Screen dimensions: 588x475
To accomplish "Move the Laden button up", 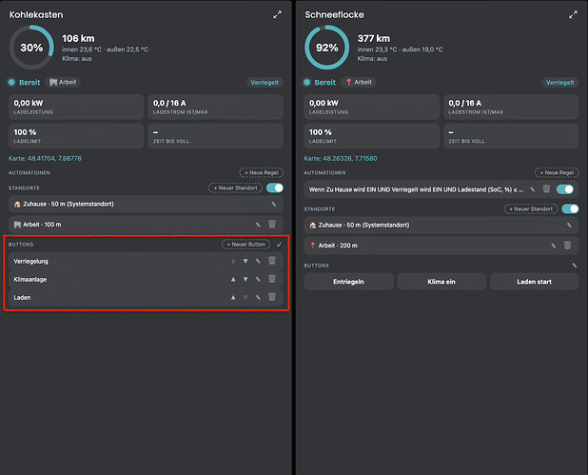I will [233, 298].
